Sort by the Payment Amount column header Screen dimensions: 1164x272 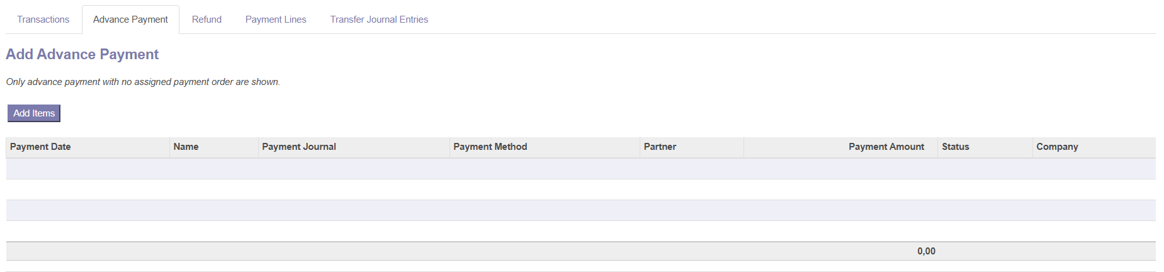[x=886, y=147]
